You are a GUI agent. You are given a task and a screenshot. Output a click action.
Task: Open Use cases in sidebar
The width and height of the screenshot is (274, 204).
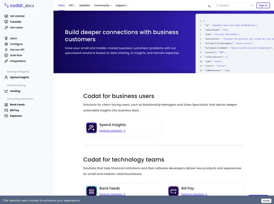pyautogui.click(x=16, y=27)
